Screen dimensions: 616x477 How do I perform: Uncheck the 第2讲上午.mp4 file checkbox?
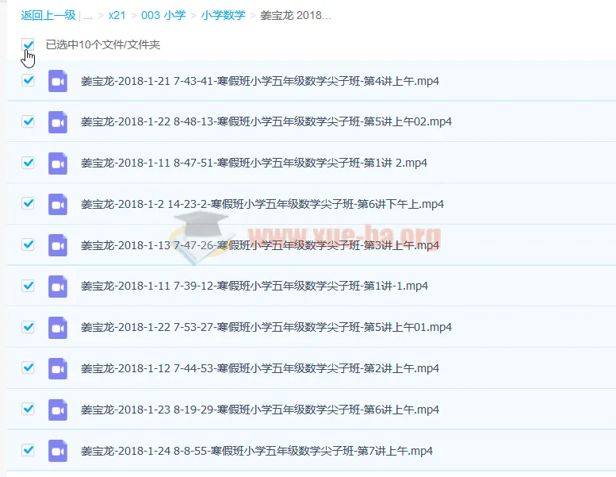[x=28, y=367]
